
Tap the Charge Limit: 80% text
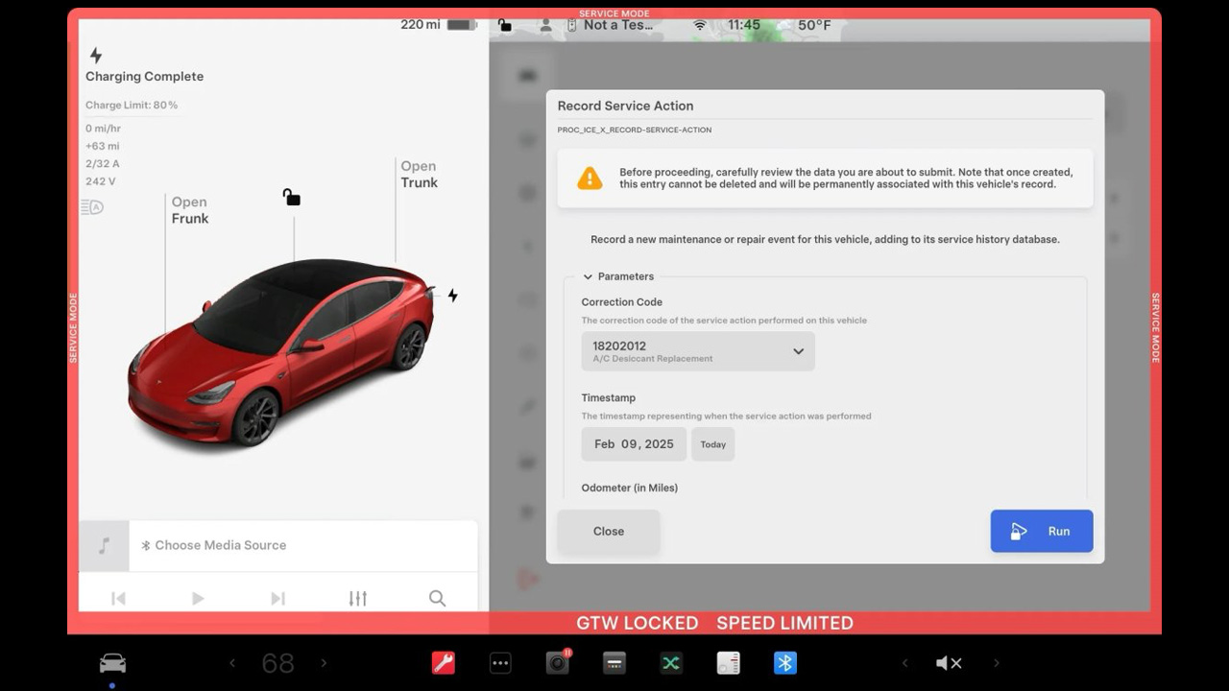coord(132,105)
